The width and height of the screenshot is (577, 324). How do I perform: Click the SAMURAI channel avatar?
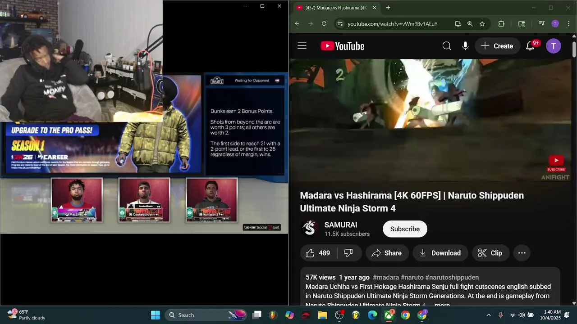[309, 229]
